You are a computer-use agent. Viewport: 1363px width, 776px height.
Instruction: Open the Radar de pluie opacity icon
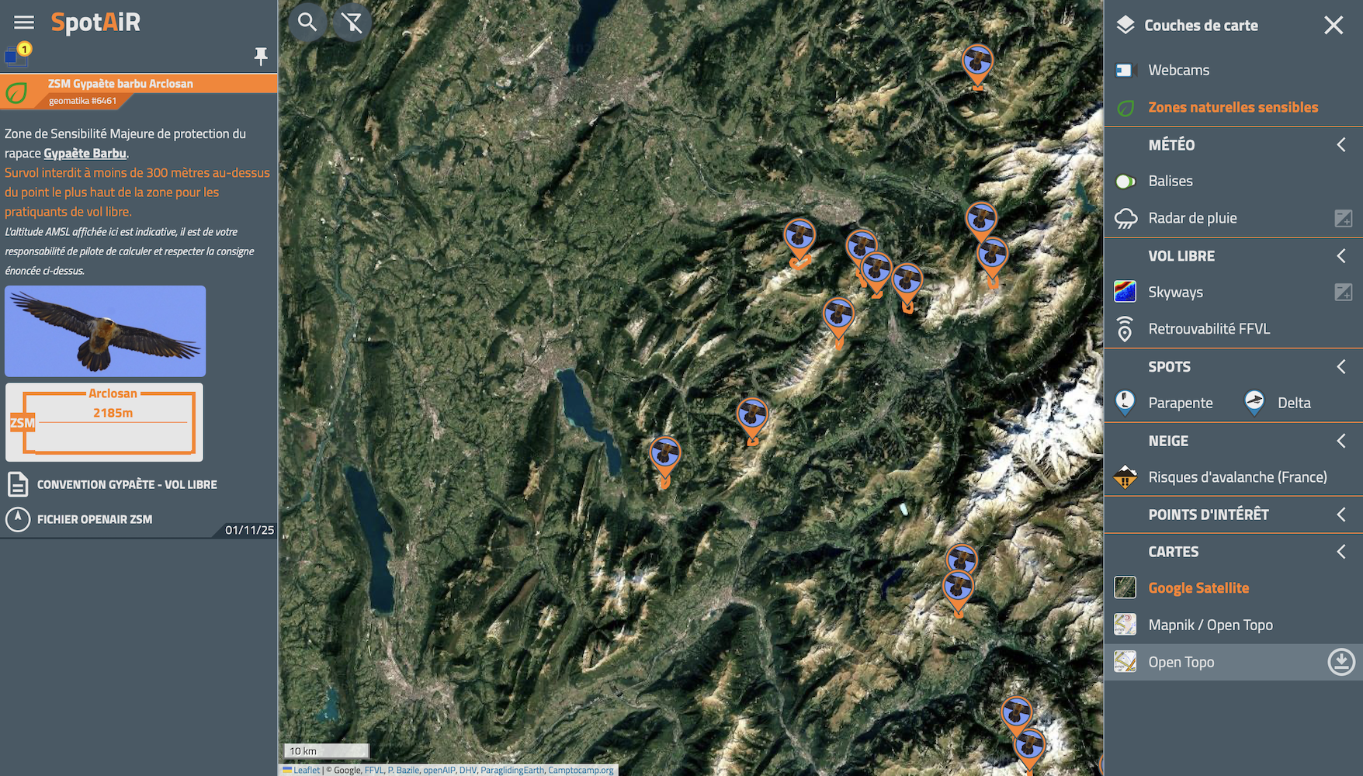1343,218
